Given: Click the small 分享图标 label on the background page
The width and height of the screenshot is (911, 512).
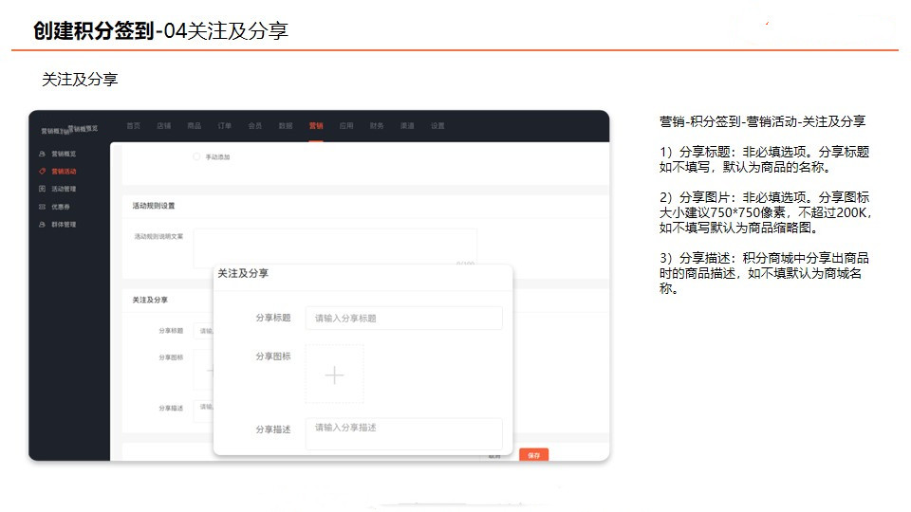Looking at the screenshot, I should pyautogui.click(x=171, y=357).
